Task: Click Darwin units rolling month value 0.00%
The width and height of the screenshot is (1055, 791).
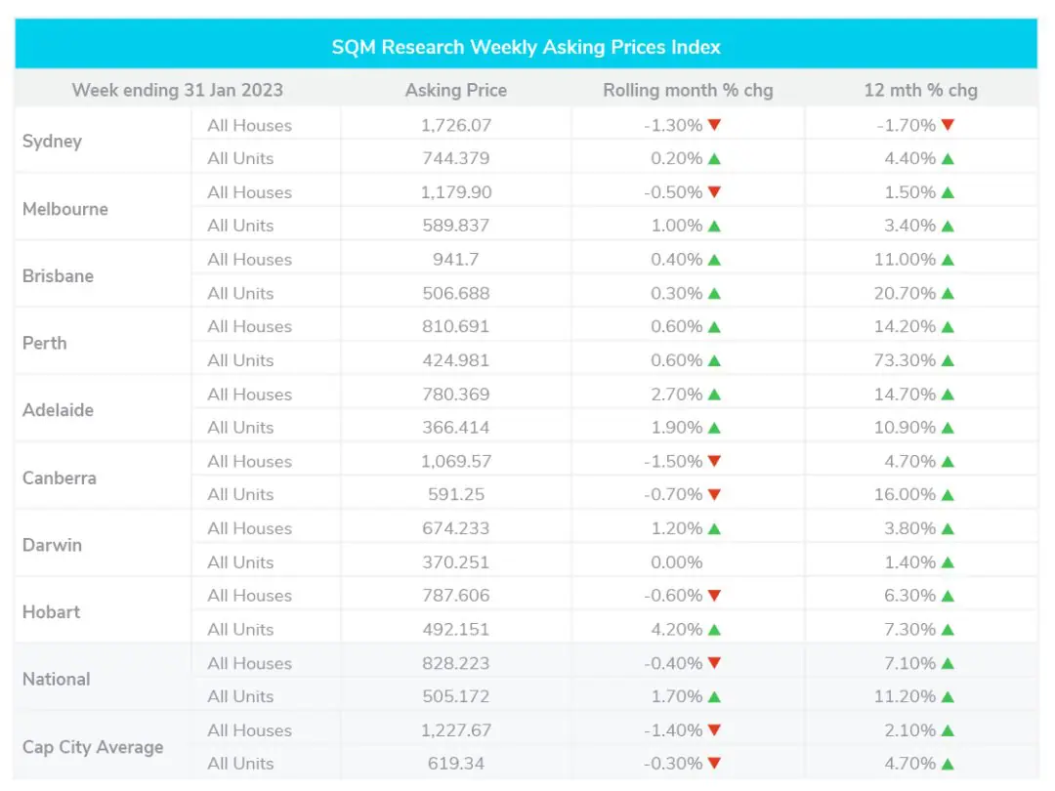Action: [x=676, y=562]
